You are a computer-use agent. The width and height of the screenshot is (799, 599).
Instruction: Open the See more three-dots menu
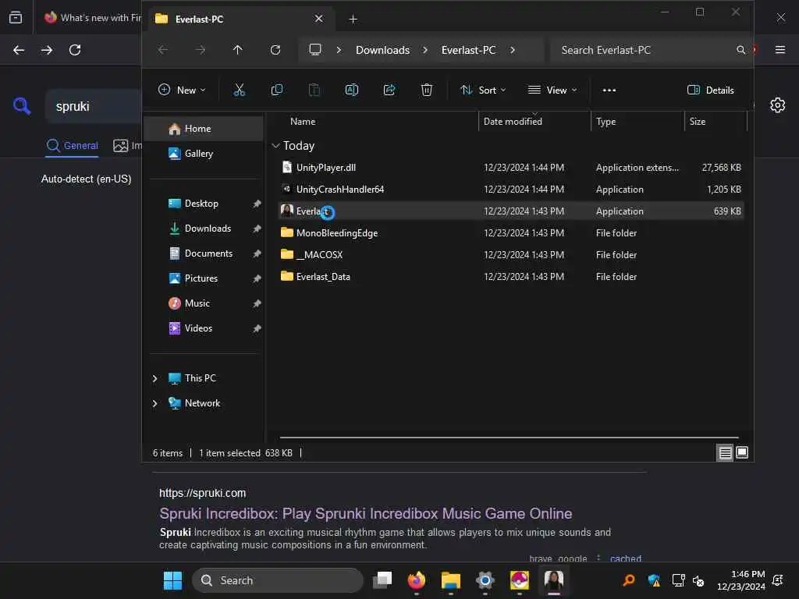coord(609,90)
